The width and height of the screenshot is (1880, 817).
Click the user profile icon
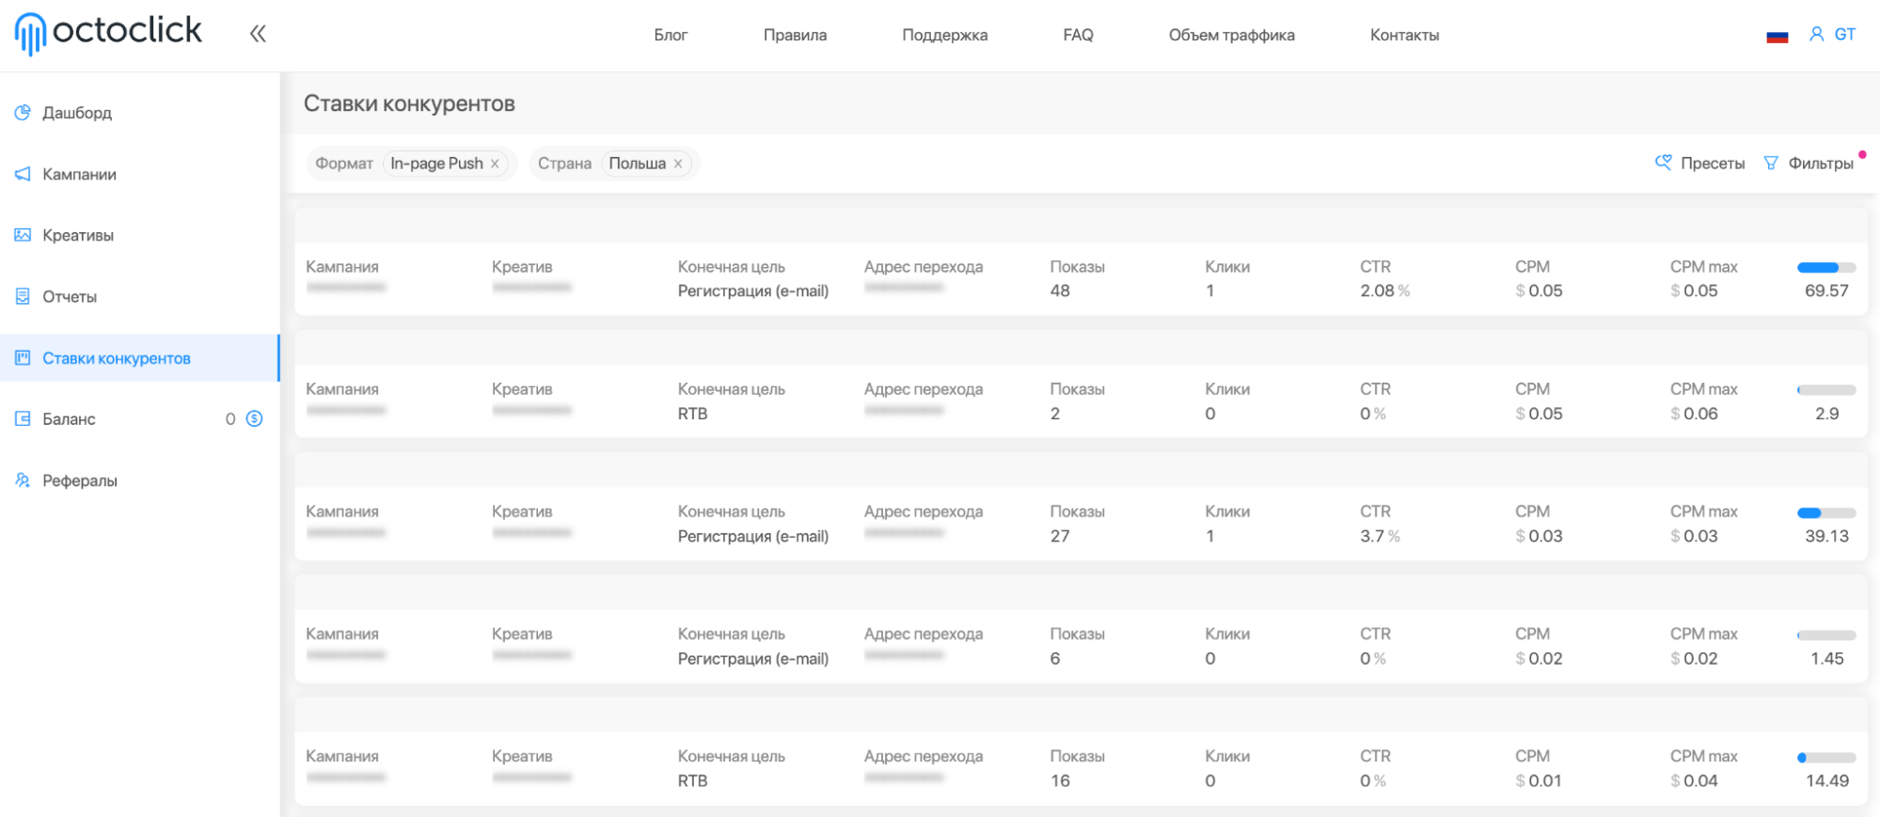pos(1816,34)
